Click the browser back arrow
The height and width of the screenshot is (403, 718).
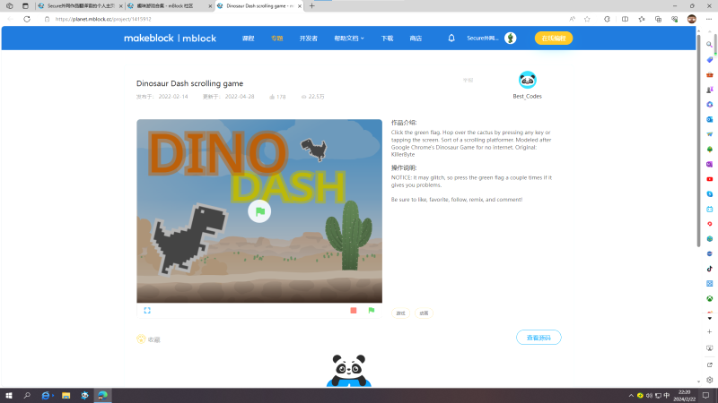coord(10,19)
